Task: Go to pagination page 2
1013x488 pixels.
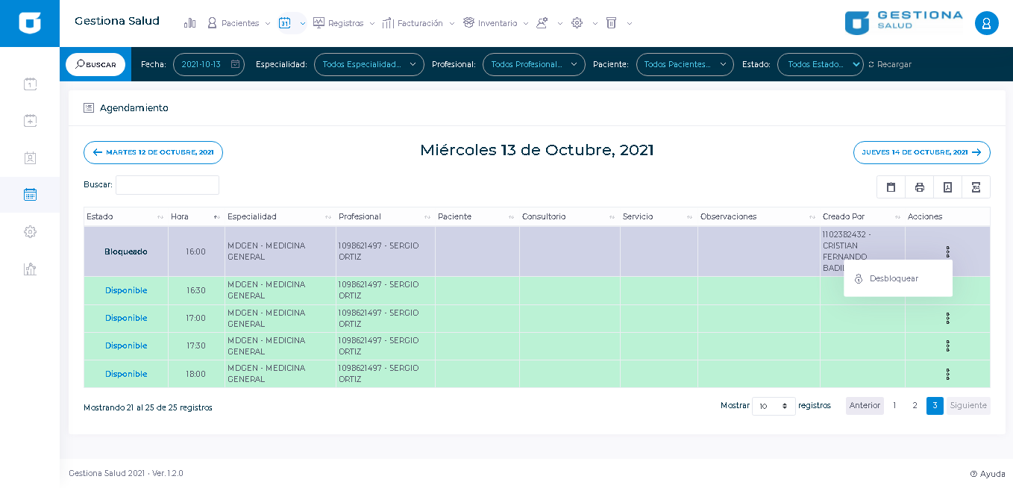Action: (915, 406)
